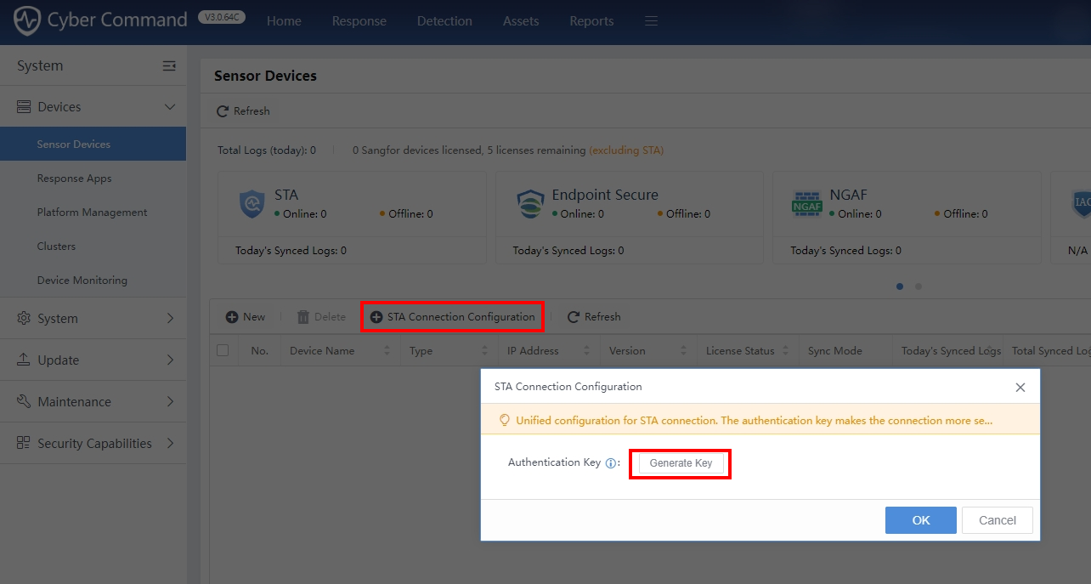This screenshot has width=1091, height=584.
Task: Click the NGAF firewall device icon
Action: (x=807, y=204)
